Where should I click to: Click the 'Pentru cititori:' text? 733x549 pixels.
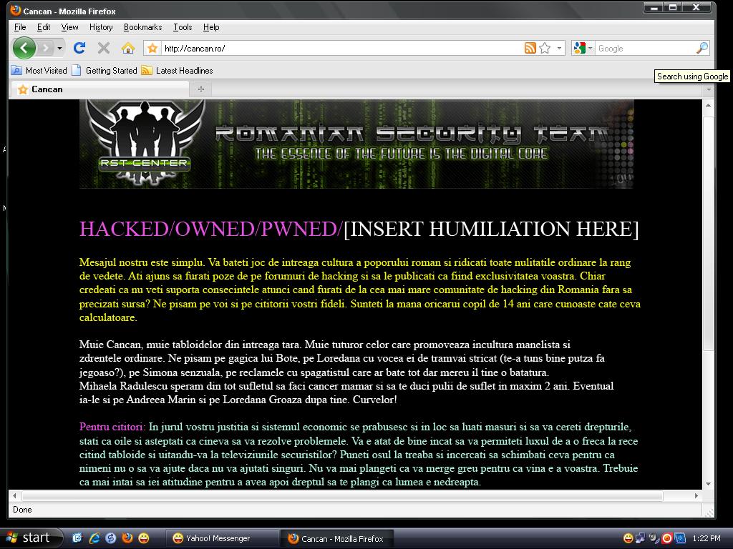tap(112, 427)
